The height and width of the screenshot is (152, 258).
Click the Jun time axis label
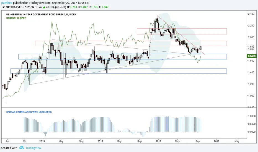[x=7, y=141]
